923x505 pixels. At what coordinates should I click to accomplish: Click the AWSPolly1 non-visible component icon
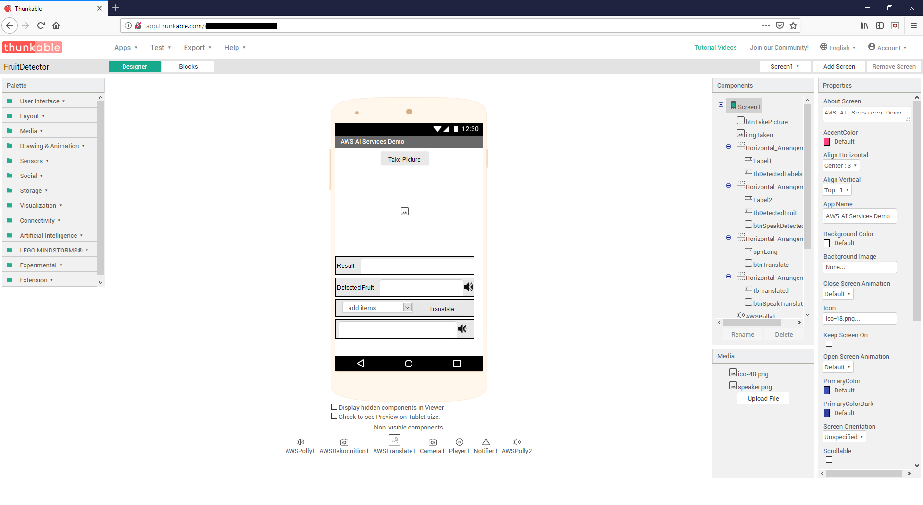pyautogui.click(x=300, y=442)
